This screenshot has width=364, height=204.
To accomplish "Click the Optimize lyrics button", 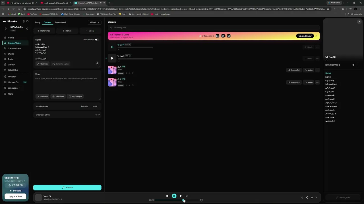I will pyautogui.click(x=43, y=64).
